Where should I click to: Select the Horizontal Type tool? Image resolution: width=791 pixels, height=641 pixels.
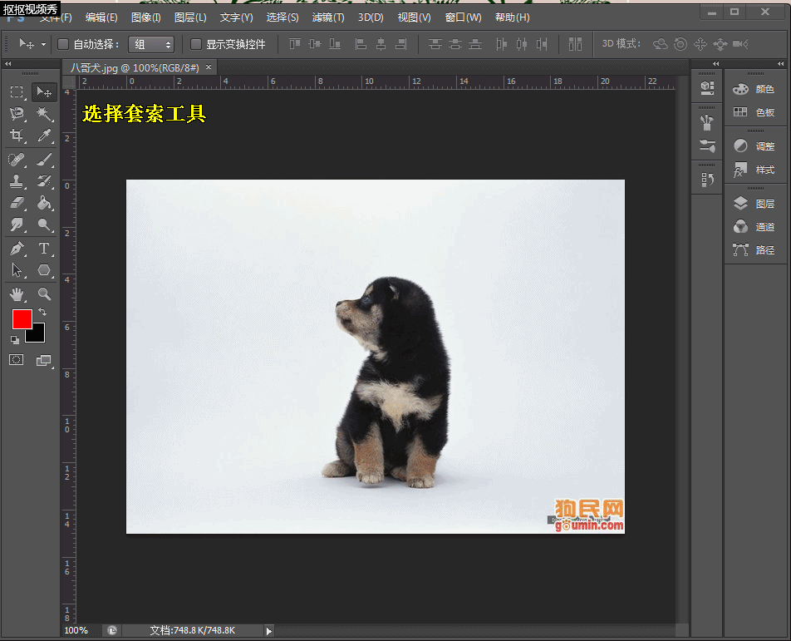coord(44,249)
